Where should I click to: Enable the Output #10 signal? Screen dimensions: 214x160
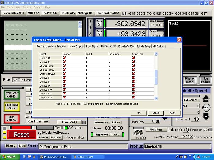coord(65,90)
